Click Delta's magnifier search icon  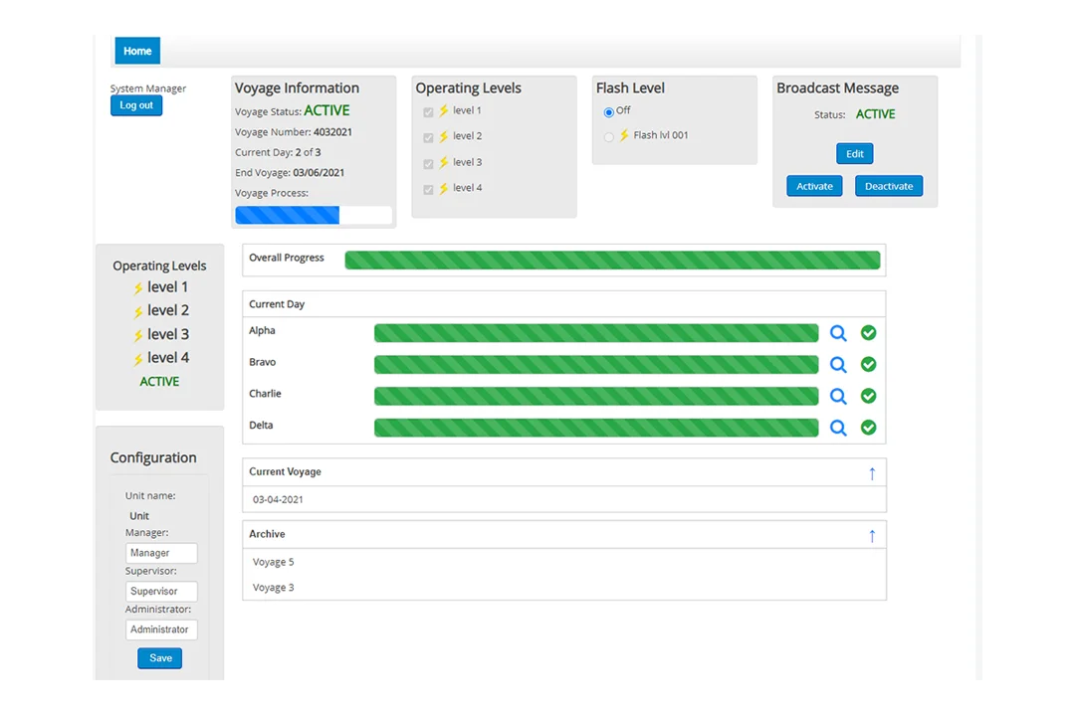point(838,428)
